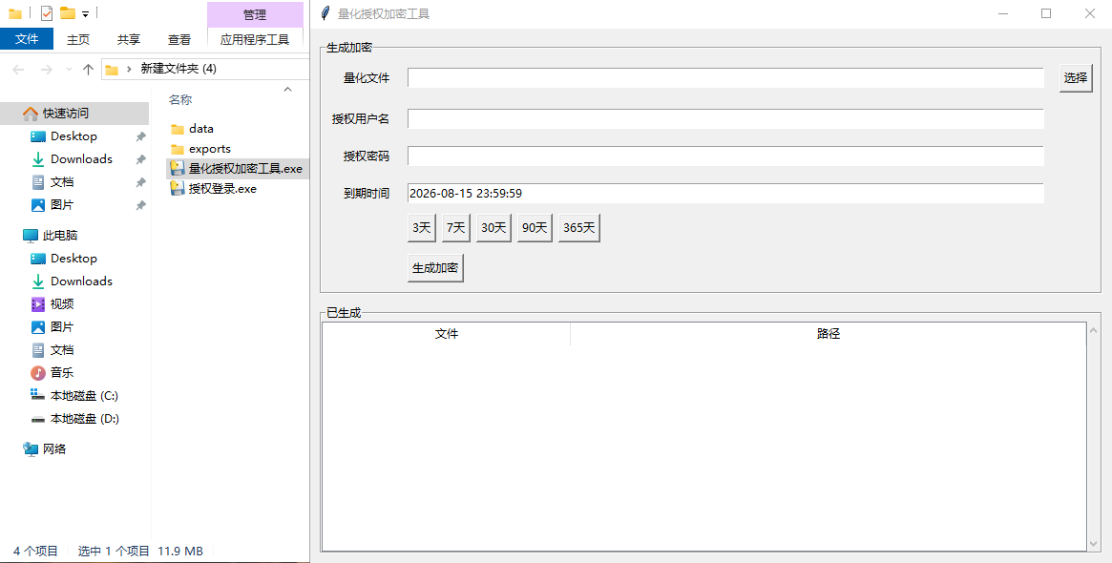Open Desktop under 此电脑
The height and width of the screenshot is (563, 1112).
click(x=73, y=258)
